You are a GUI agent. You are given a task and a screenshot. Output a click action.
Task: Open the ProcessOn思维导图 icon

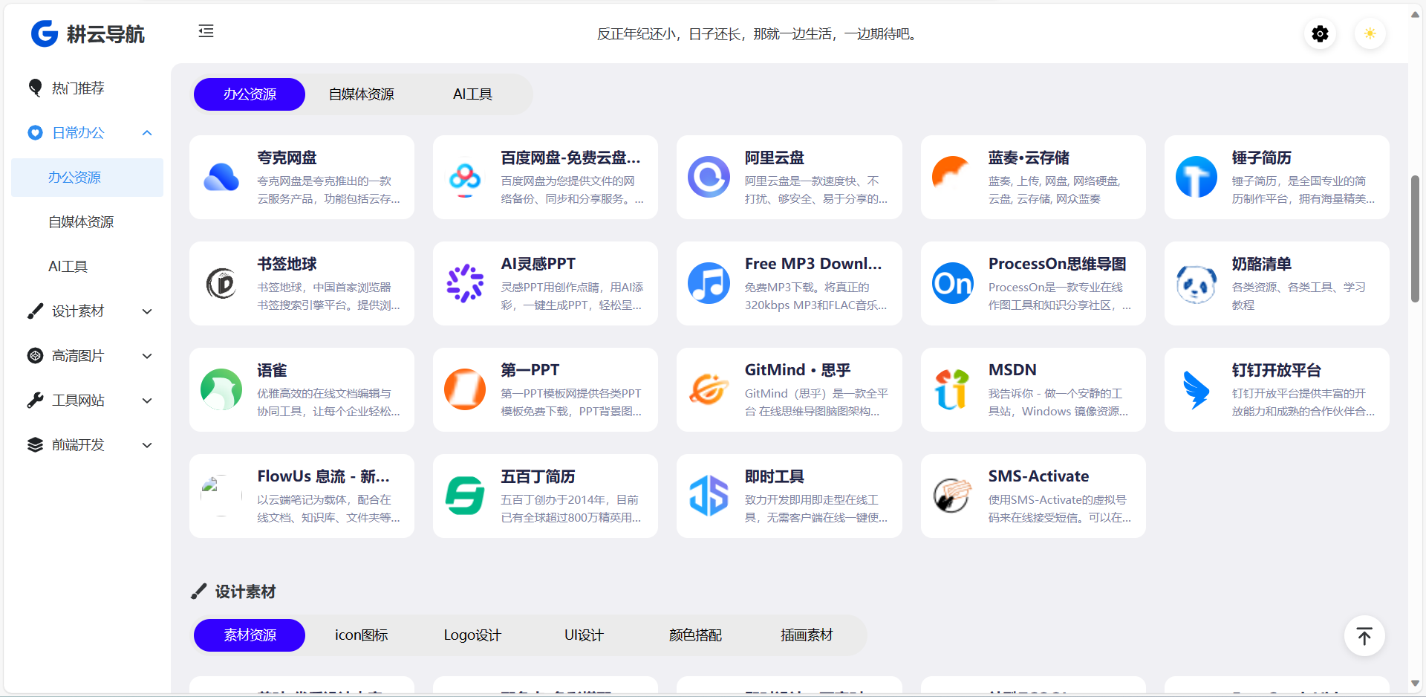952,283
